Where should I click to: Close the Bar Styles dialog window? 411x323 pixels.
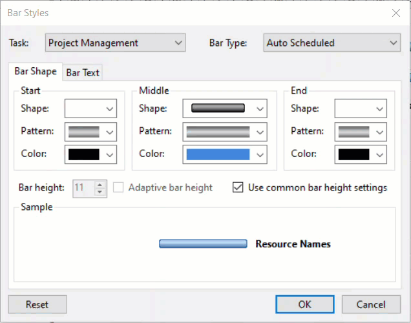(x=395, y=12)
